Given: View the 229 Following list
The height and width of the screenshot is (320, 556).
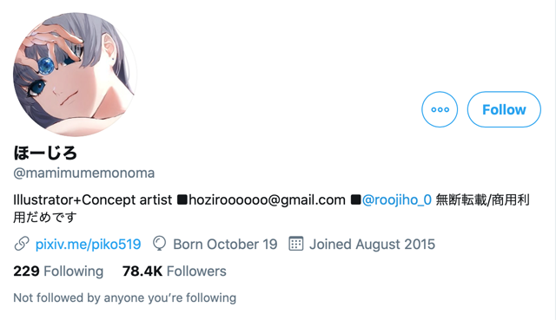Looking at the screenshot, I should click(x=58, y=271).
